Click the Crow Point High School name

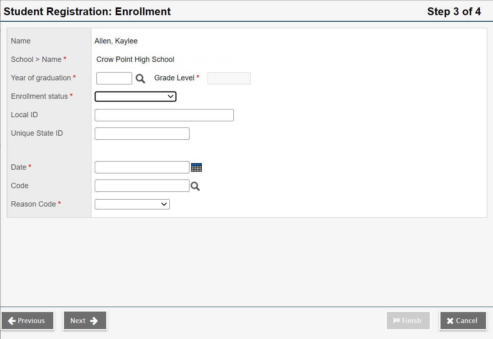[x=135, y=59]
